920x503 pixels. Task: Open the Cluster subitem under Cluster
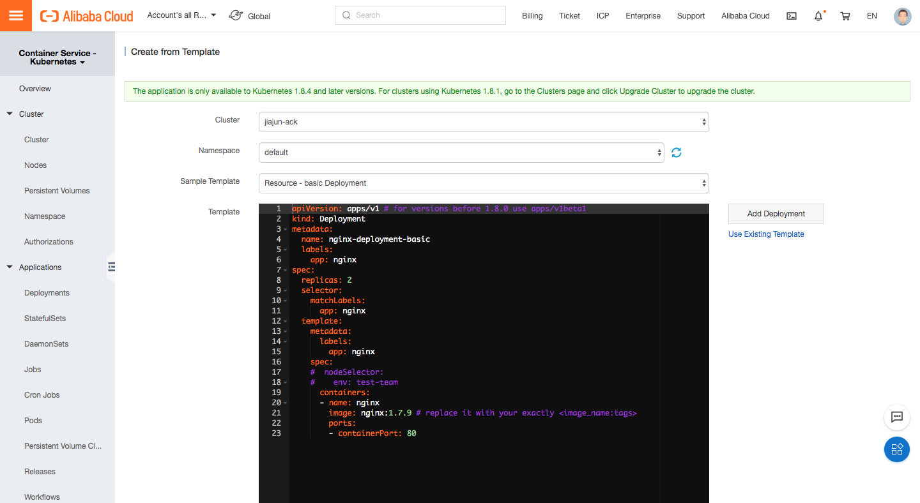click(x=36, y=140)
